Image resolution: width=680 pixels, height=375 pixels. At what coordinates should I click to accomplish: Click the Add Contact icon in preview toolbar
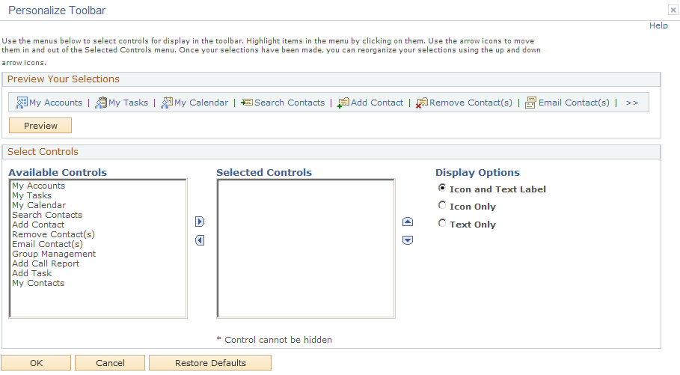[343, 103]
